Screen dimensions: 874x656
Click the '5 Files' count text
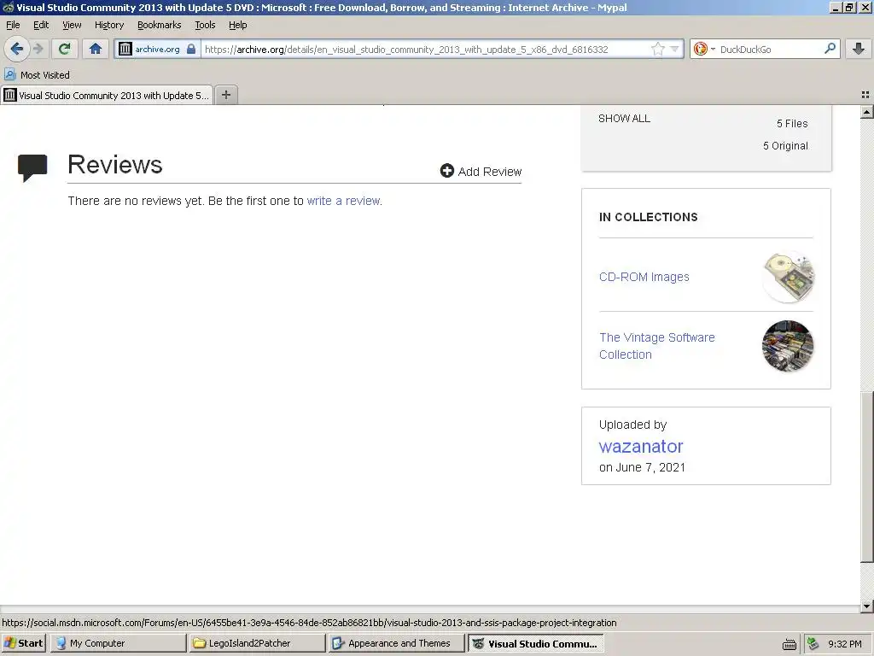[792, 123]
